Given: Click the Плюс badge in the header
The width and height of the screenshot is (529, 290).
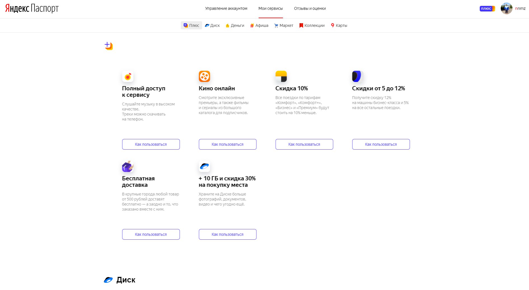Looking at the screenshot, I should (x=487, y=9).
